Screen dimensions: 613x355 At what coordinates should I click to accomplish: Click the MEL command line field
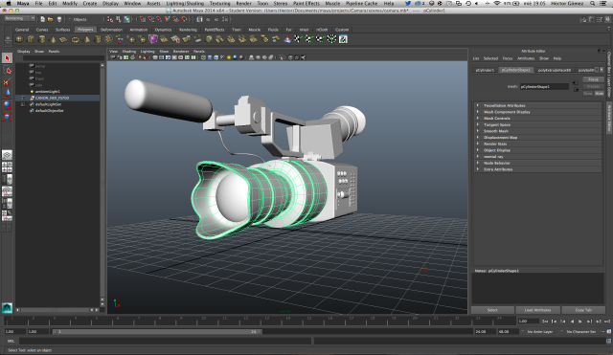pyautogui.click(x=165, y=341)
